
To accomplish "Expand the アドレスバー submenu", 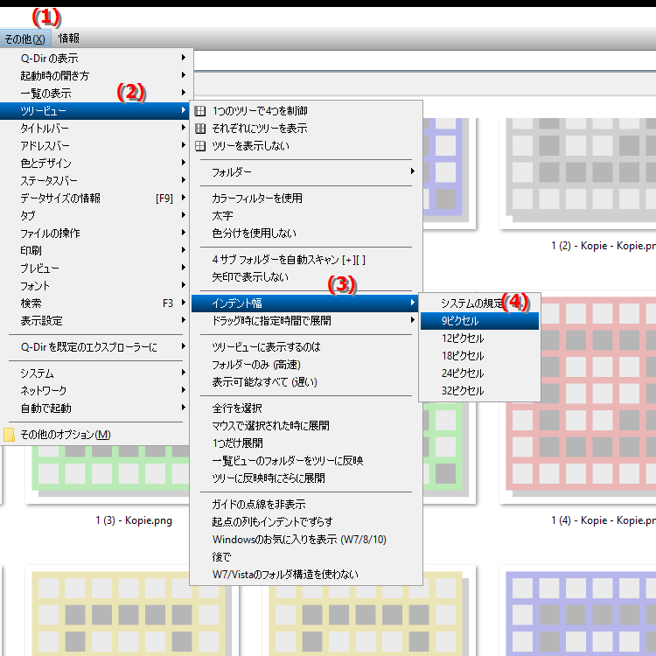I will 94,146.
